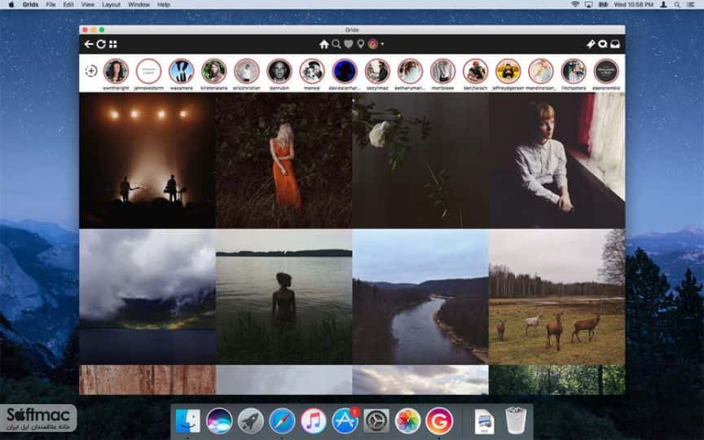Image resolution: width=704 pixels, height=440 pixels.
Task: Open search with the magnifier icon in Grids
Action: pyautogui.click(x=337, y=44)
